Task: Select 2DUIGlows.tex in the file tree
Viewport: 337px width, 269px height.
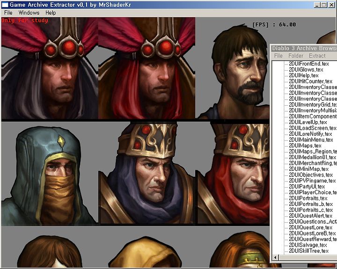Action: 306,69
